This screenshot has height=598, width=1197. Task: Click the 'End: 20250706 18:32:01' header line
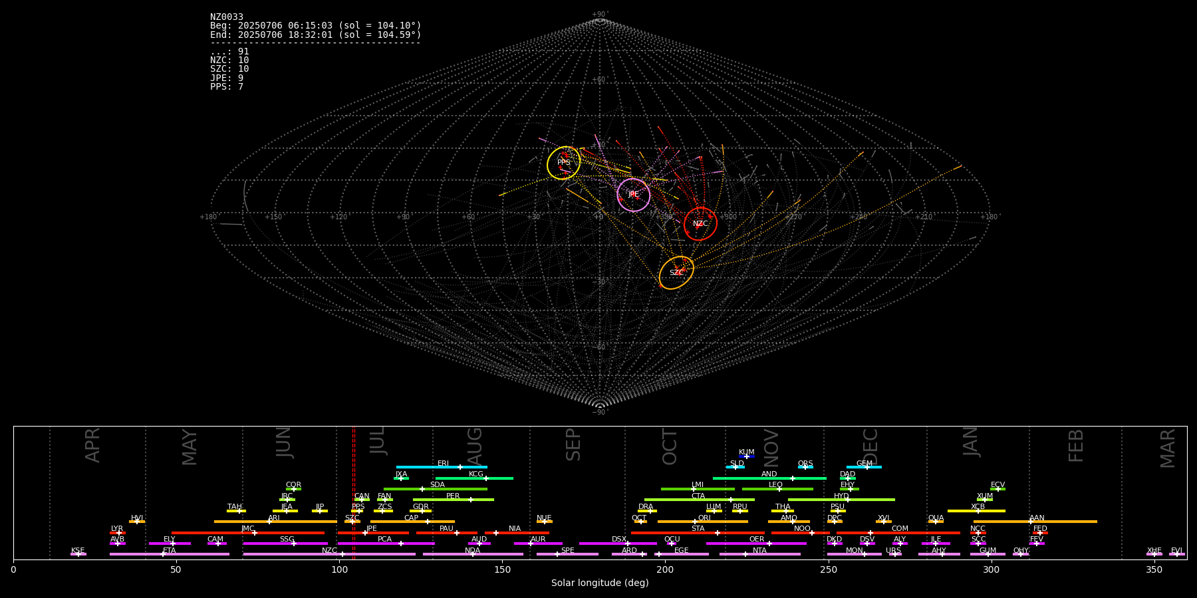click(x=316, y=35)
